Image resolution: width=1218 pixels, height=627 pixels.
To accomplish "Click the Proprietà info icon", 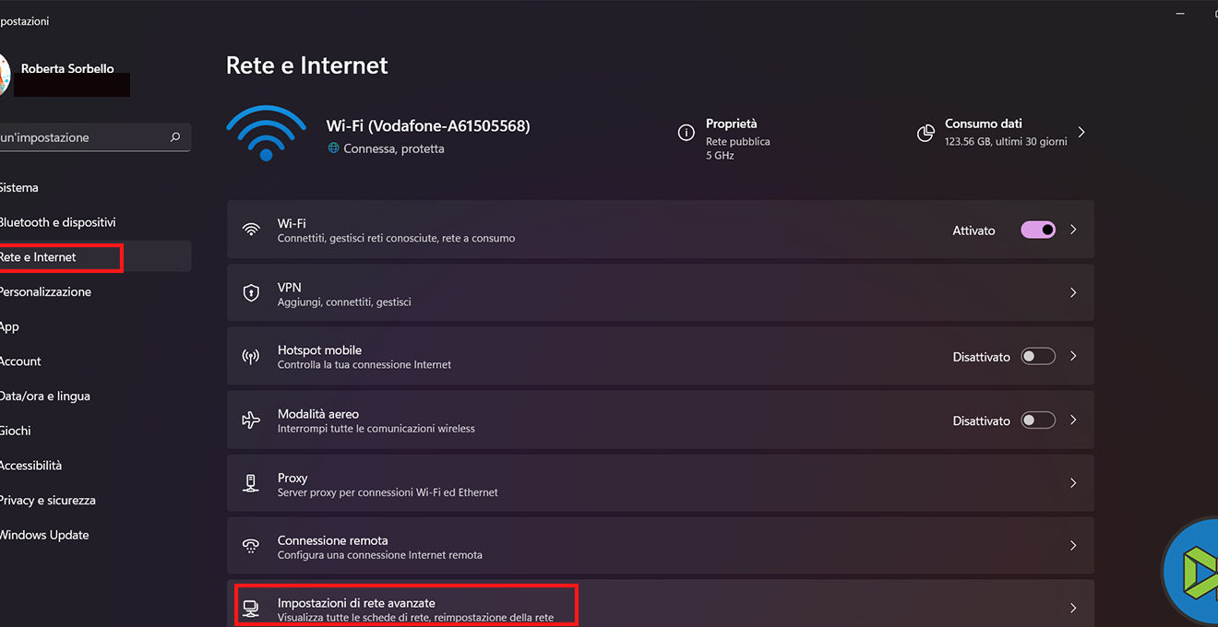I will [x=686, y=133].
